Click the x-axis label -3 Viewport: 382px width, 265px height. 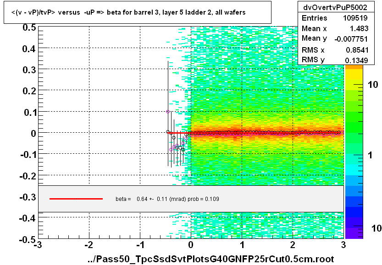click(x=38, y=245)
